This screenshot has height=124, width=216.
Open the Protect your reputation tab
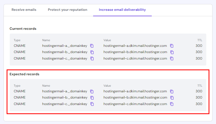point(67,10)
